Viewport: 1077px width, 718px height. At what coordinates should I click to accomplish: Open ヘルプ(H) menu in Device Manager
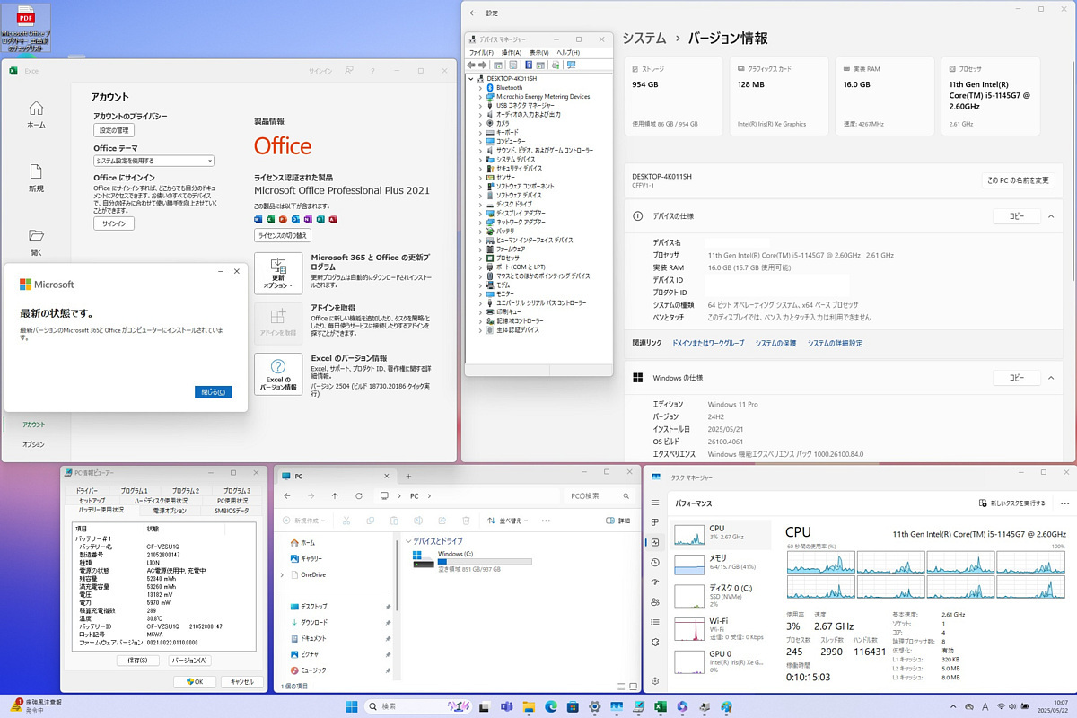tap(568, 53)
